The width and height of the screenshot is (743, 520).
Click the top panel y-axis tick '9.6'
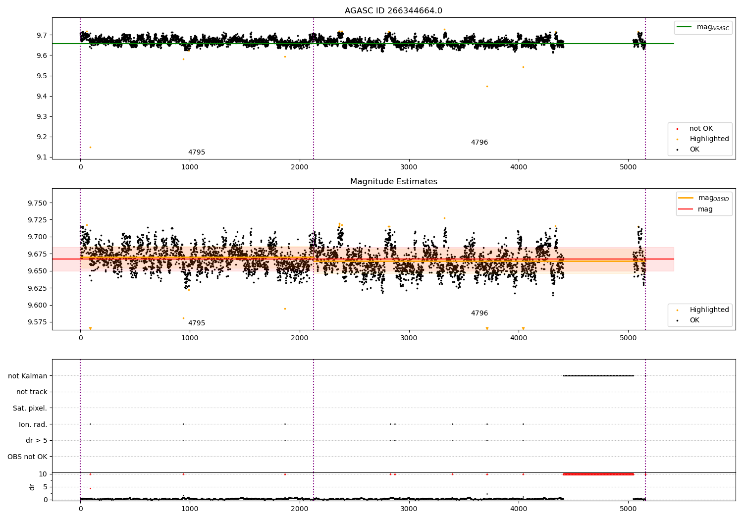coord(42,55)
